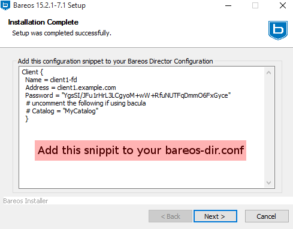This screenshot has width=293, height=229.
Task: Click the Next > button
Action: (215, 216)
